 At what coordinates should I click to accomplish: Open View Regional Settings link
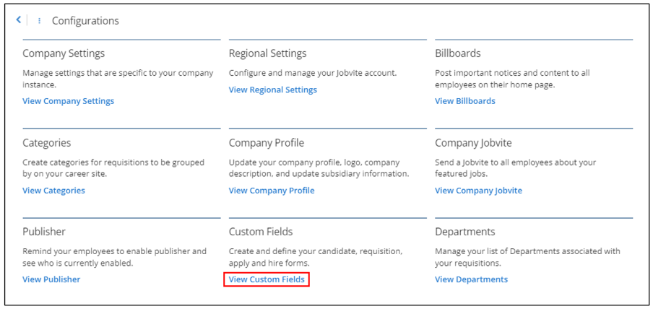[x=273, y=90]
